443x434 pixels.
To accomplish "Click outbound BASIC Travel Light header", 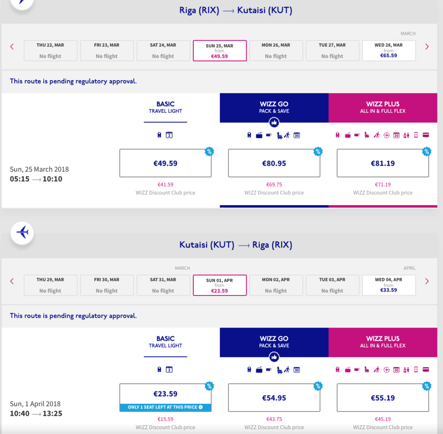I will click(165, 107).
